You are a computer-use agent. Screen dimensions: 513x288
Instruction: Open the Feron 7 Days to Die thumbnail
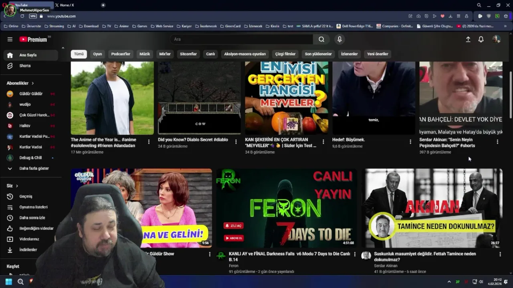coord(287,208)
